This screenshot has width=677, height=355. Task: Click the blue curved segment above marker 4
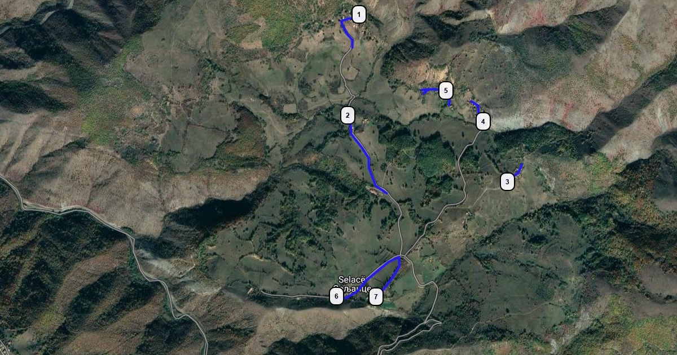476,106
